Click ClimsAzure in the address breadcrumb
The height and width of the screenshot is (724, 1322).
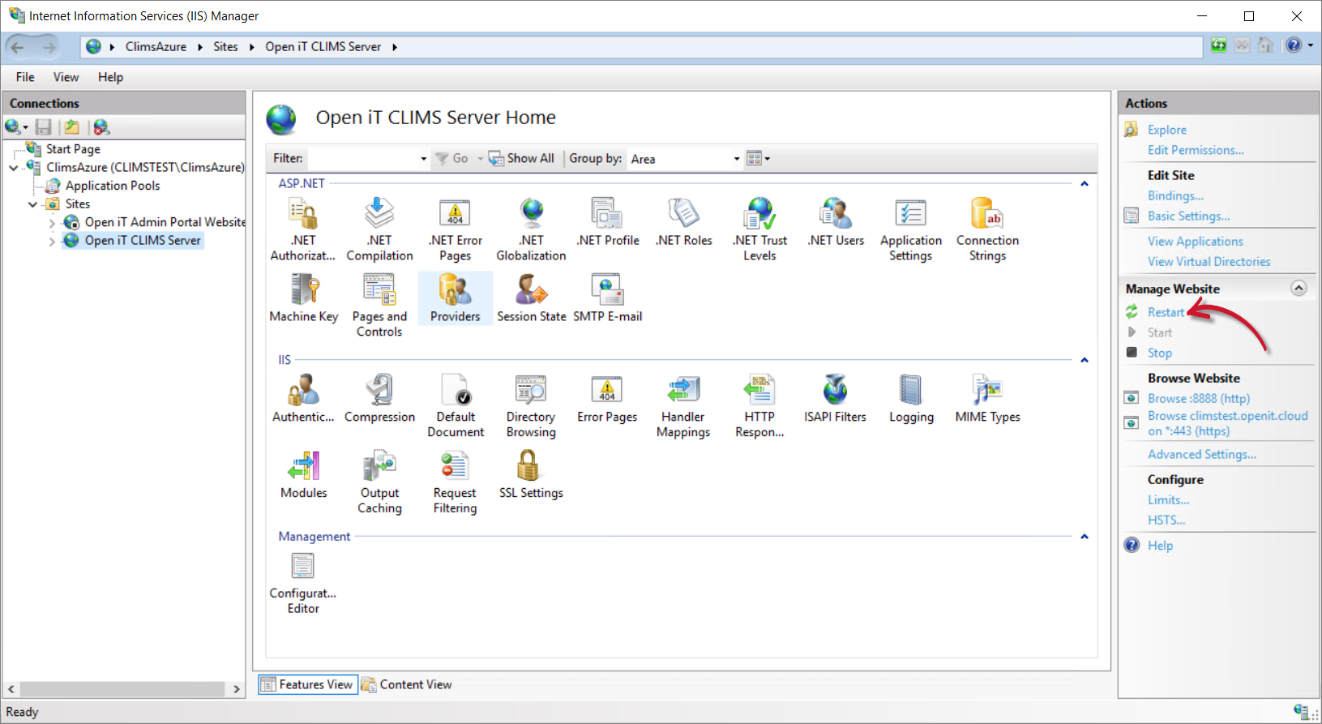[156, 47]
